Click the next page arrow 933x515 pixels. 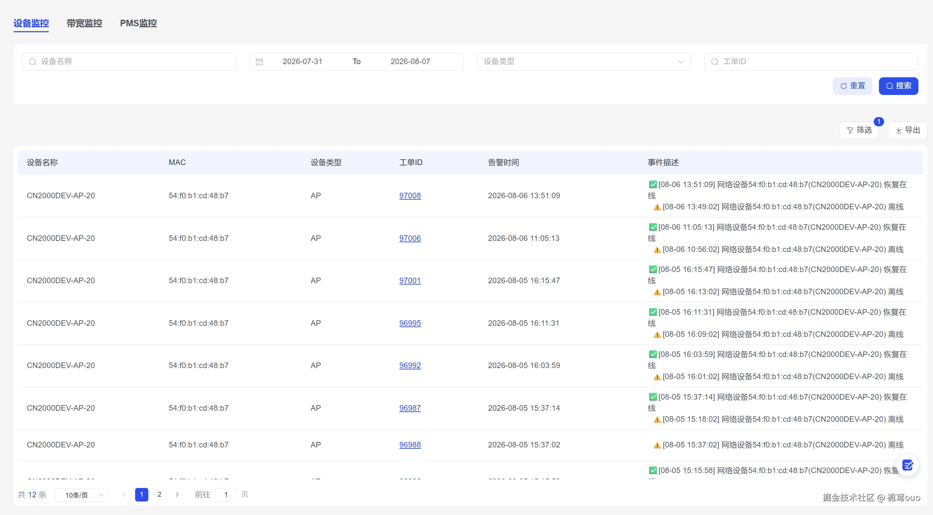pos(177,495)
